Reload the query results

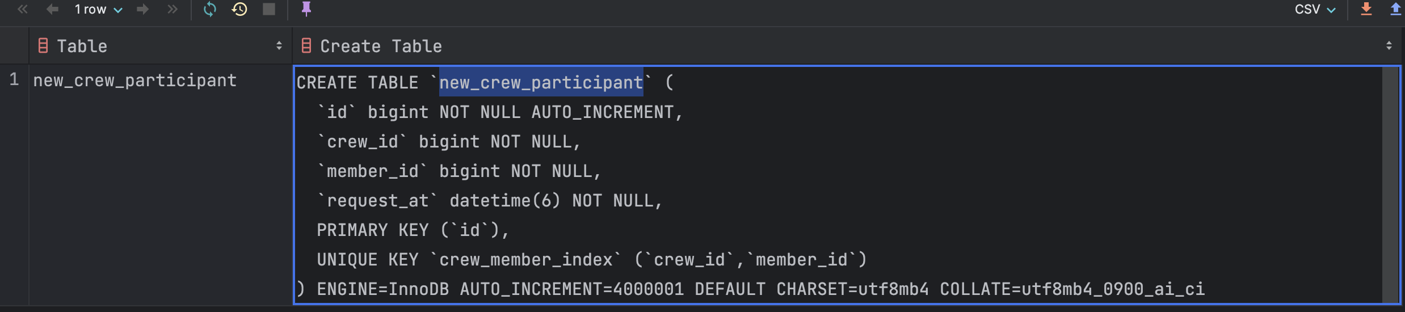[x=210, y=9]
